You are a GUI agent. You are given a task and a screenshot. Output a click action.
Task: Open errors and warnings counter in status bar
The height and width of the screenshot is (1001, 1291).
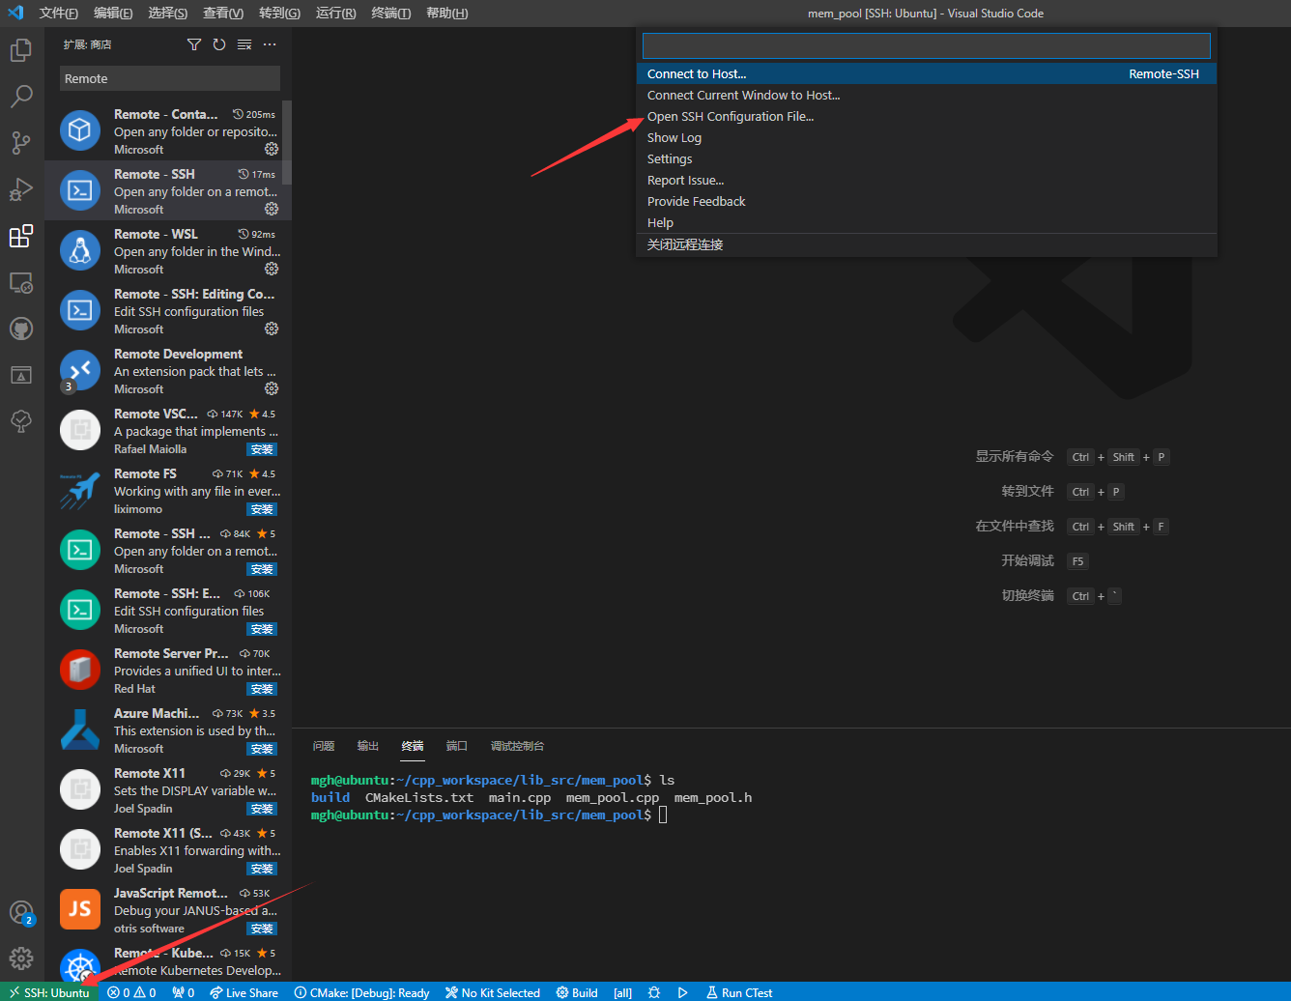pyautogui.click(x=131, y=992)
